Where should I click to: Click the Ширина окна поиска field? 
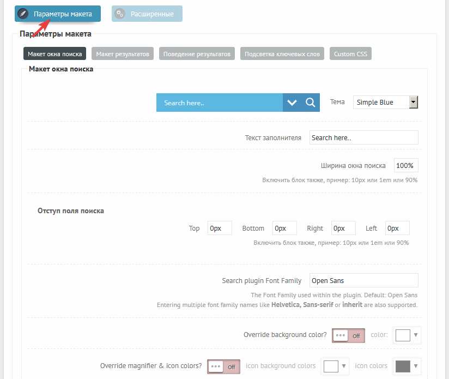[406, 165]
